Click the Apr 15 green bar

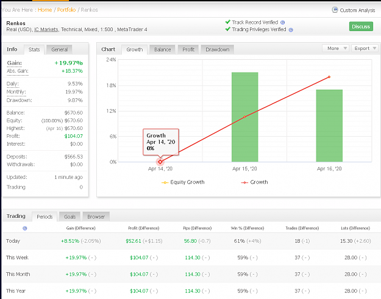244,117
